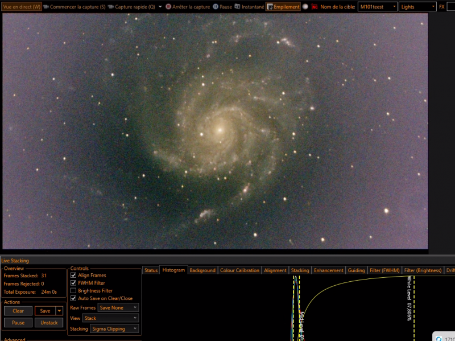455x341 pixels.
Task: Click the red NC icon in the toolbar
Action: (315, 7)
